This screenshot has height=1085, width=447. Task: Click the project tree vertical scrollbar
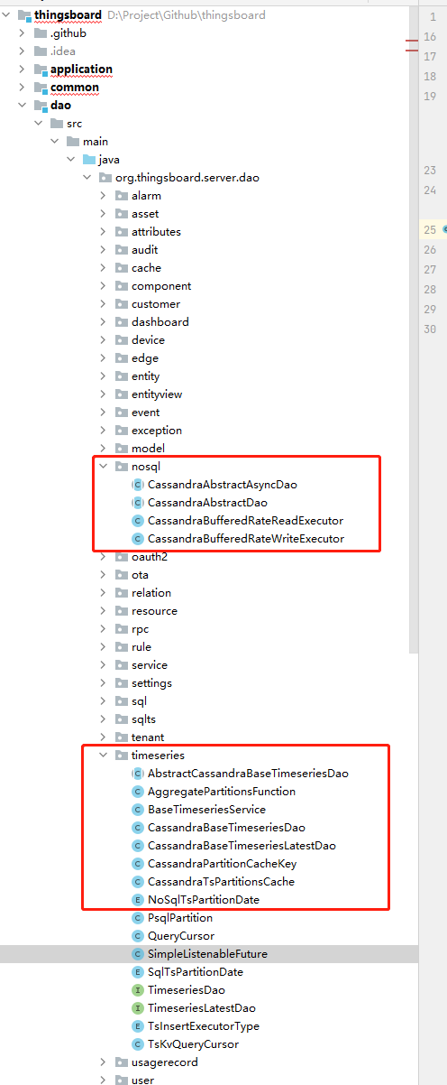point(414,327)
